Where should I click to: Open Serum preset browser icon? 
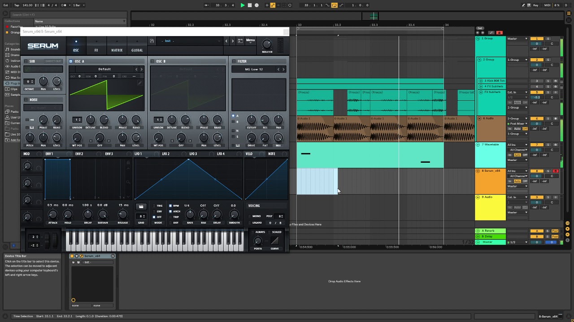pyautogui.click(x=240, y=41)
